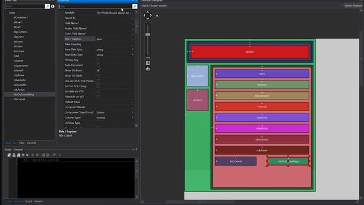Click the run script play icon
Screen dimensions: 364x205
60,155
